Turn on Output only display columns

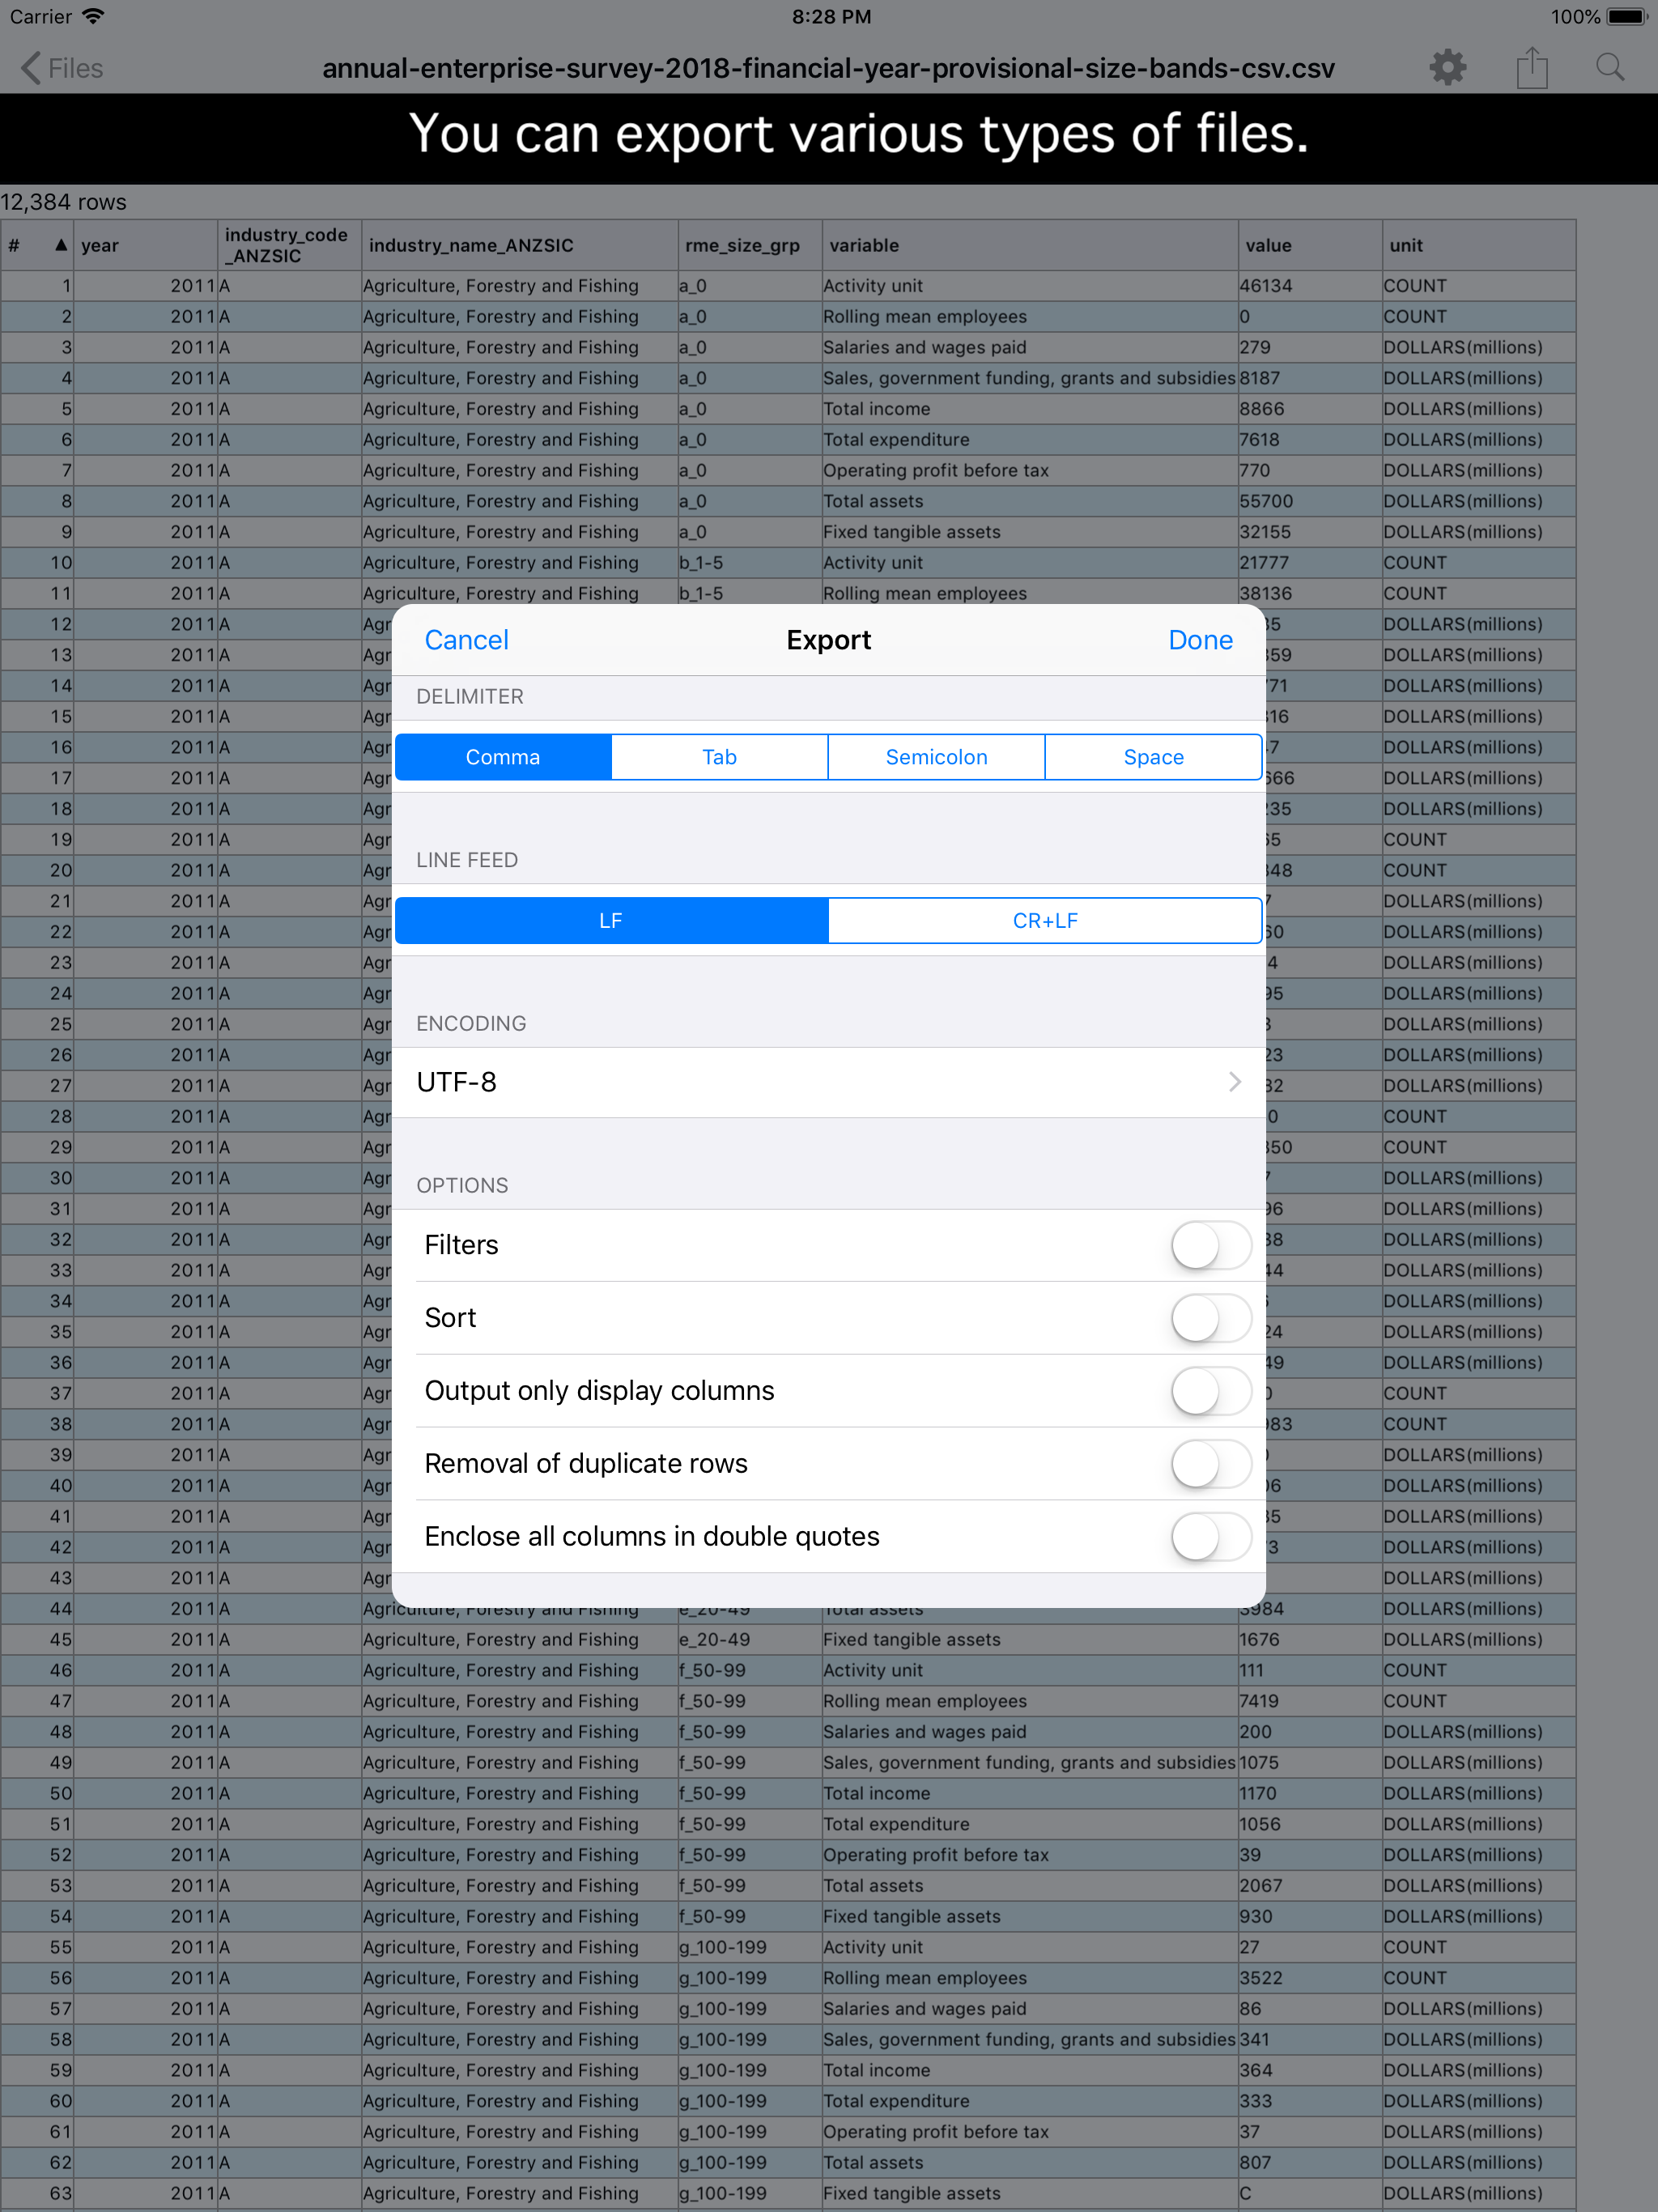click(1212, 1391)
